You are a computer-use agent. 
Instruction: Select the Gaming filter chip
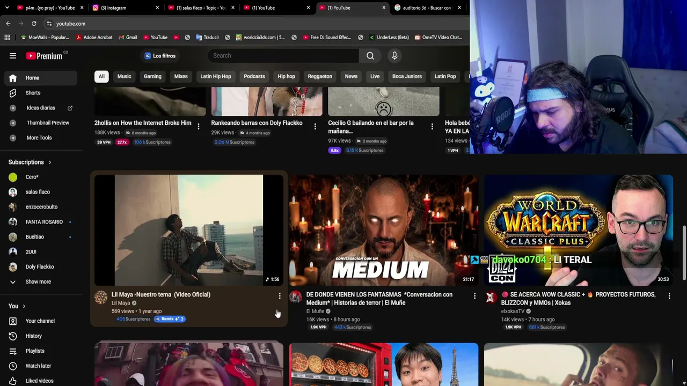152,77
